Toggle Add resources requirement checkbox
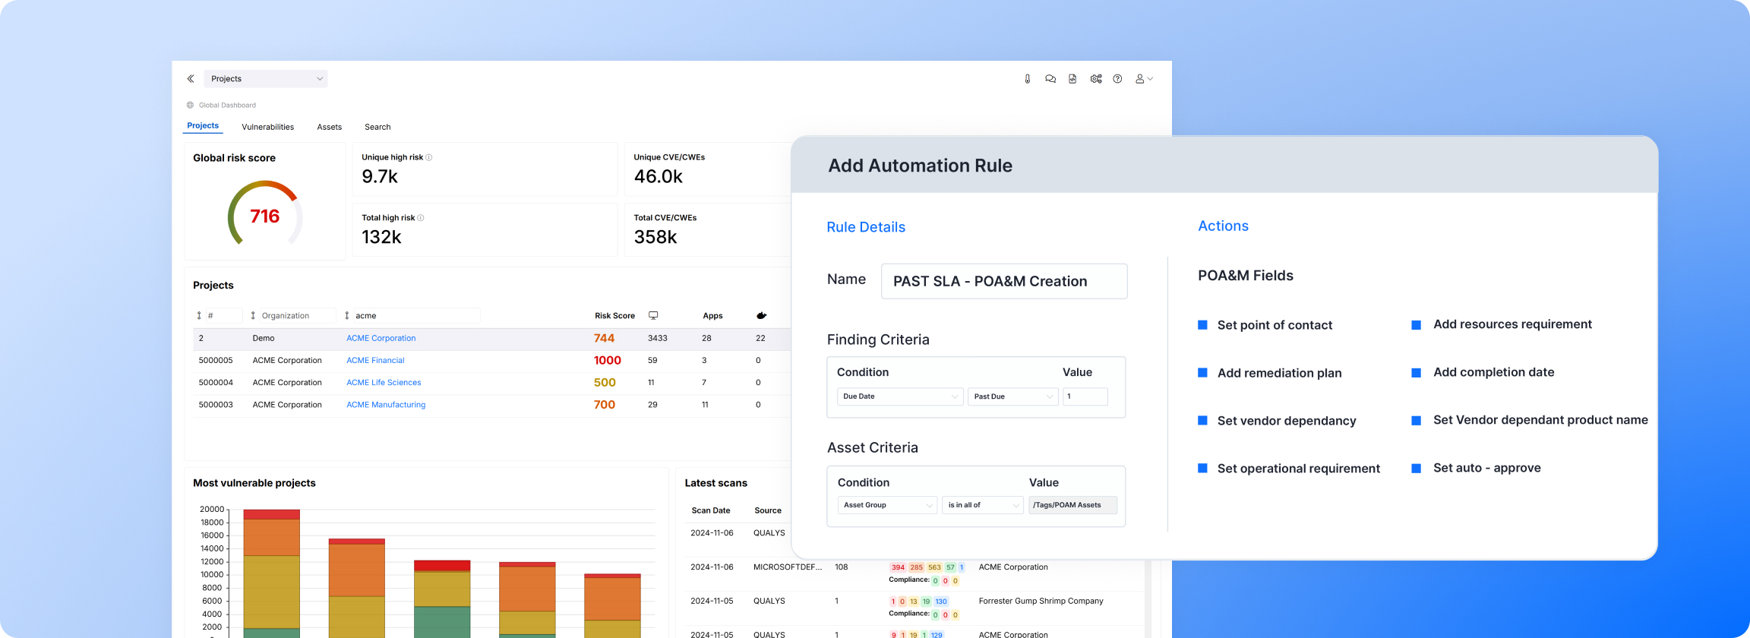Screen dimensions: 1750x638 1416,325
